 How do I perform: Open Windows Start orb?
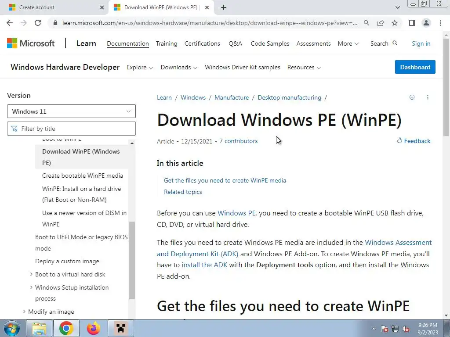point(12,328)
